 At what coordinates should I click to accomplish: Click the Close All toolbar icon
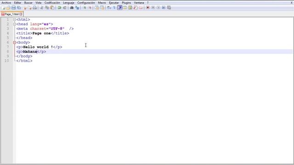pyautogui.click(x=30, y=8)
